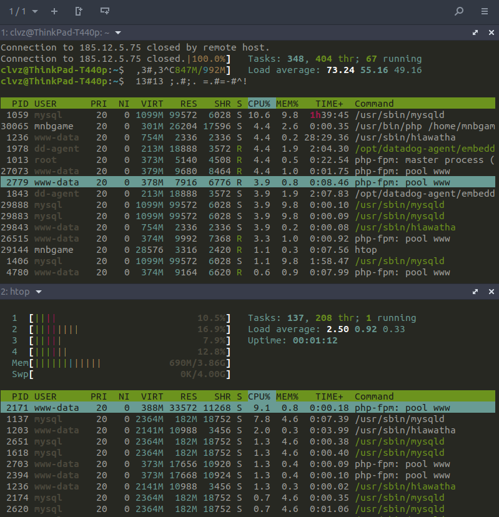Open the hamburger menu icon

484,11
